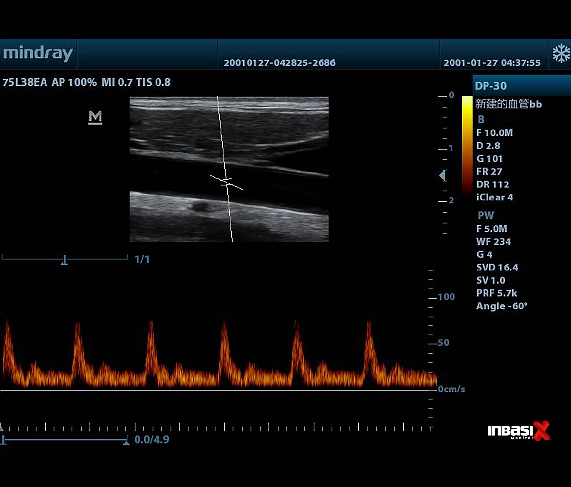Click the date and time 2001-01-27 04:37:55
This screenshot has width=571, height=487.
tap(492, 63)
